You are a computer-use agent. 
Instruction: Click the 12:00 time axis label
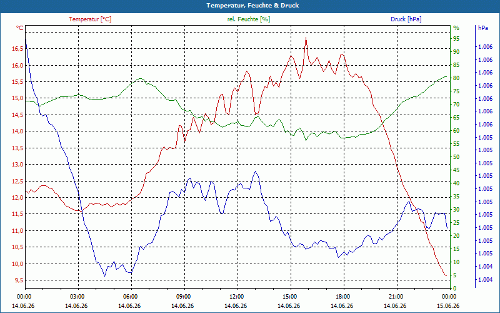coord(236,297)
